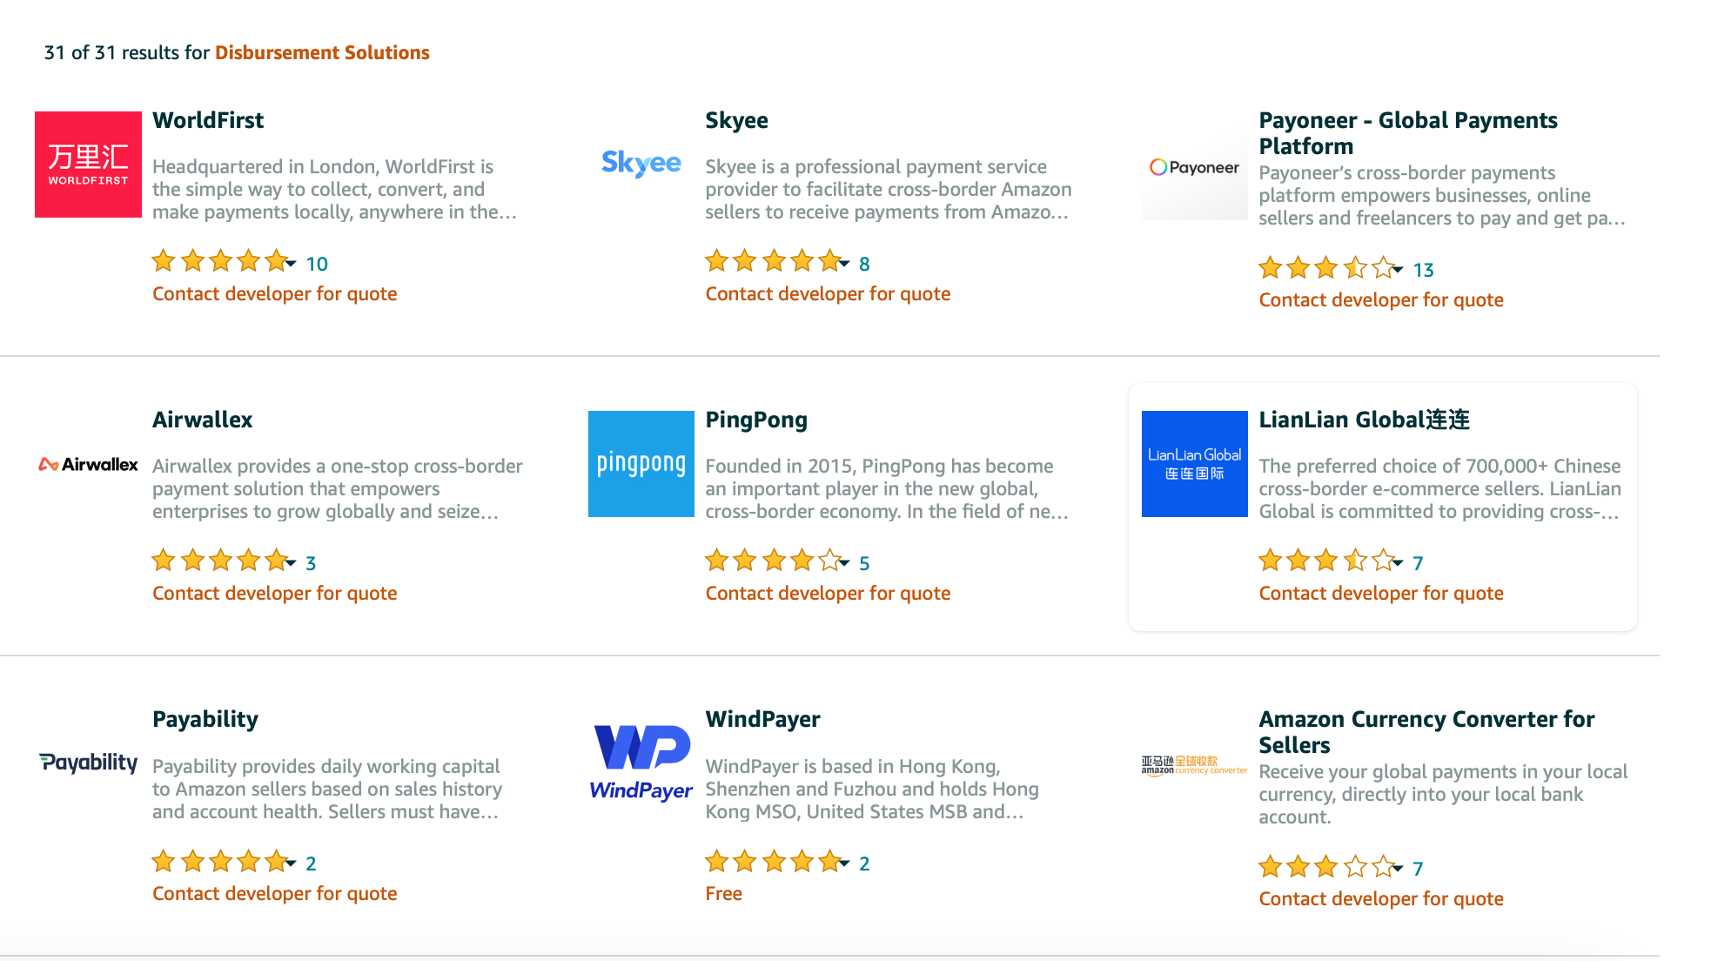1711x961 pixels.
Task: Click Amazon Currency Converter logo icon
Action: [1195, 765]
